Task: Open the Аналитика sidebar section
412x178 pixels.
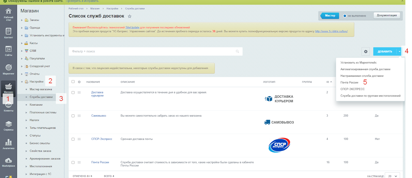Action: coord(8,144)
